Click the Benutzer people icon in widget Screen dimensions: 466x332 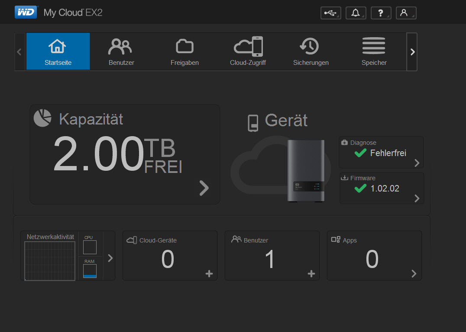pos(236,239)
